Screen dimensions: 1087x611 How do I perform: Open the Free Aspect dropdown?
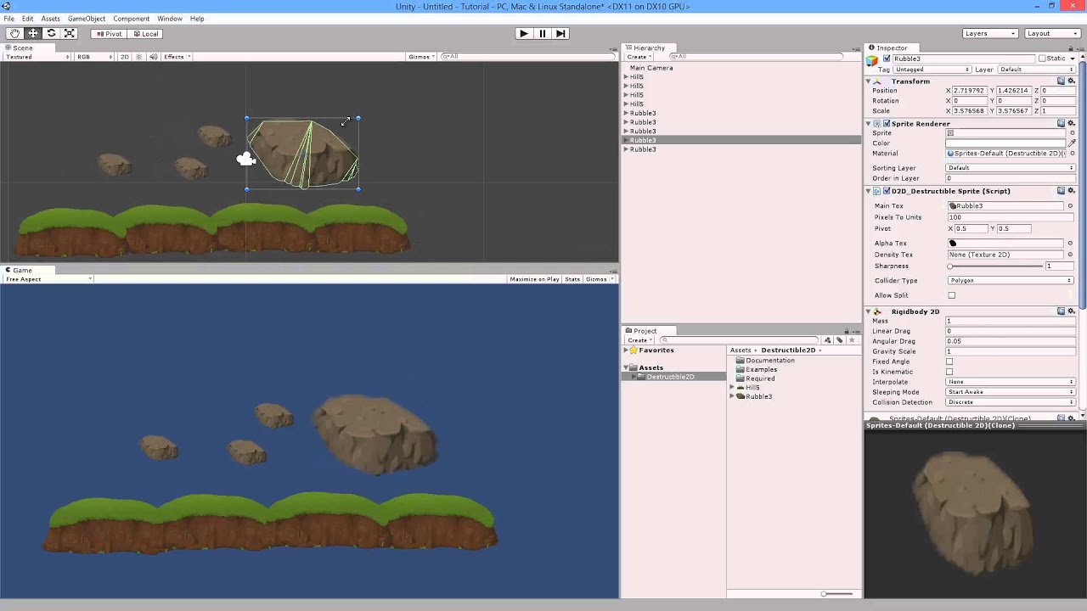tap(48, 279)
